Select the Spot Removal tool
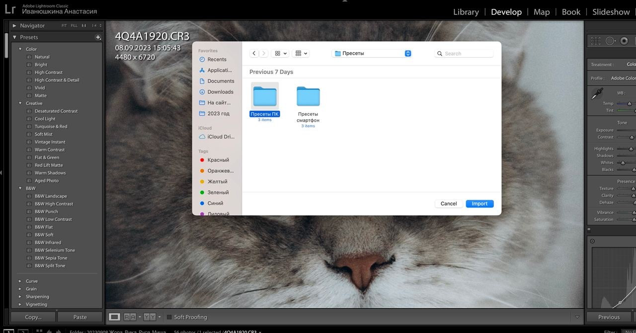Screen dimensions: 636x333 tap(610, 41)
